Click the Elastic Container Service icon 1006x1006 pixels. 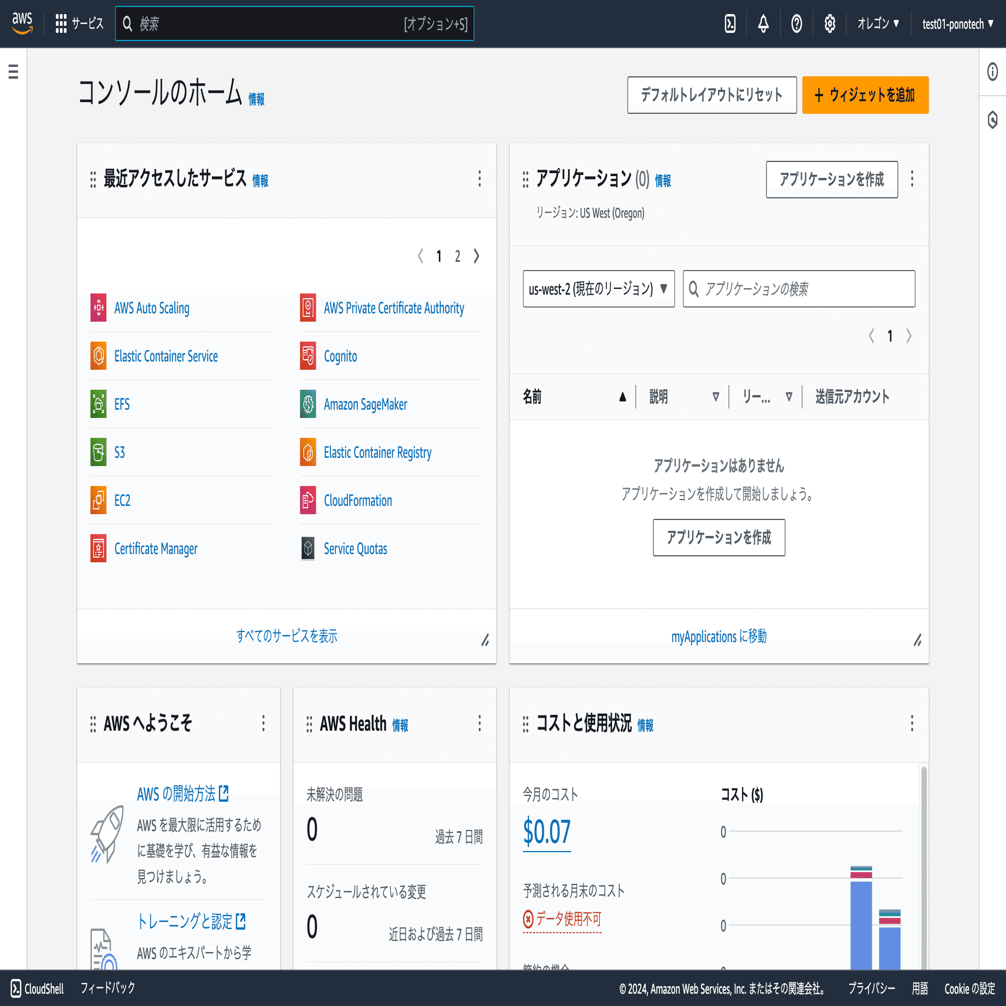tap(99, 356)
